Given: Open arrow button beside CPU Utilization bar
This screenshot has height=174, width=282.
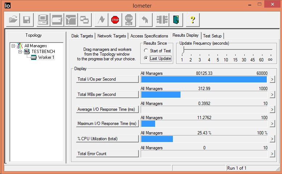Looking at the screenshot, I should coord(272,139).
